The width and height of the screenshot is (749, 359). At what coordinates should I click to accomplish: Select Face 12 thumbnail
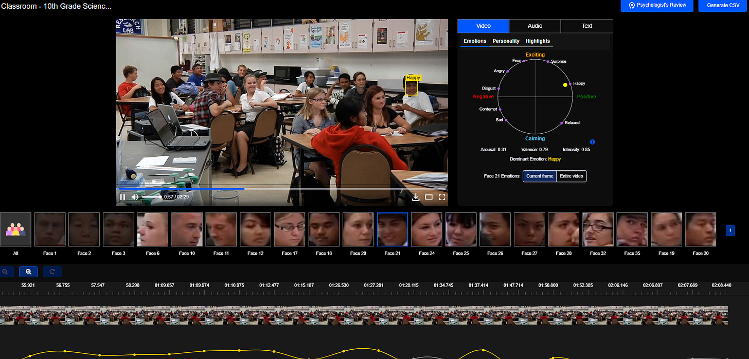click(x=255, y=229)
